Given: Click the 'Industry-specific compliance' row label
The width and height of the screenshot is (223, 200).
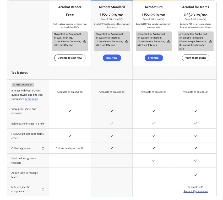Looking at the screenshot, I should click(x=21, y=189).
